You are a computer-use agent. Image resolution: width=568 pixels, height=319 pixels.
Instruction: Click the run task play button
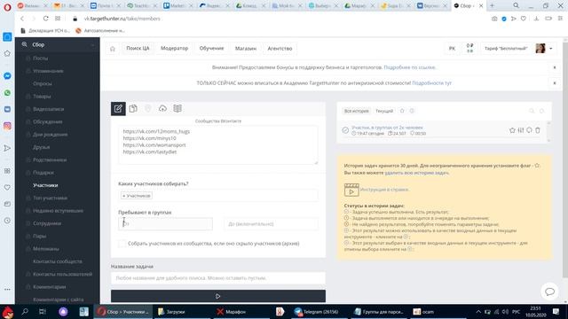(218, 296)
